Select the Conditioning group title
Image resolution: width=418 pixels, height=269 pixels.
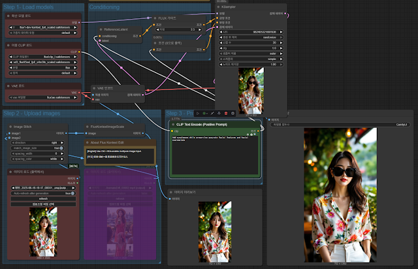pyautogui.click(x=104, y=7)
